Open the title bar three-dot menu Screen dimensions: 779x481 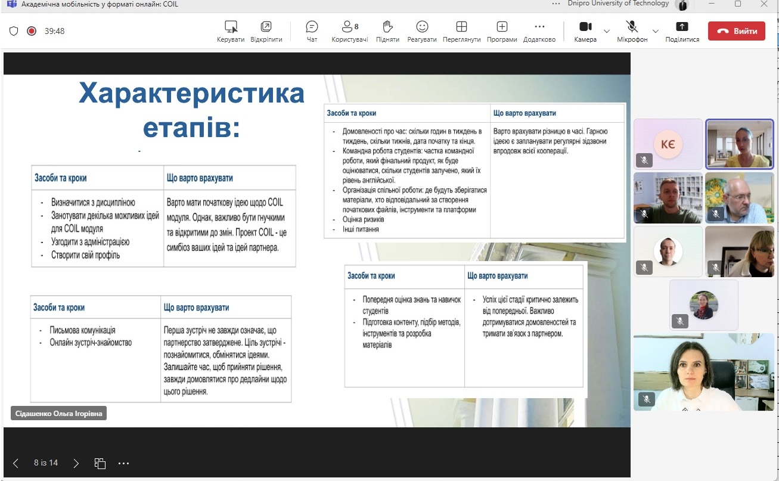point(556,4)
